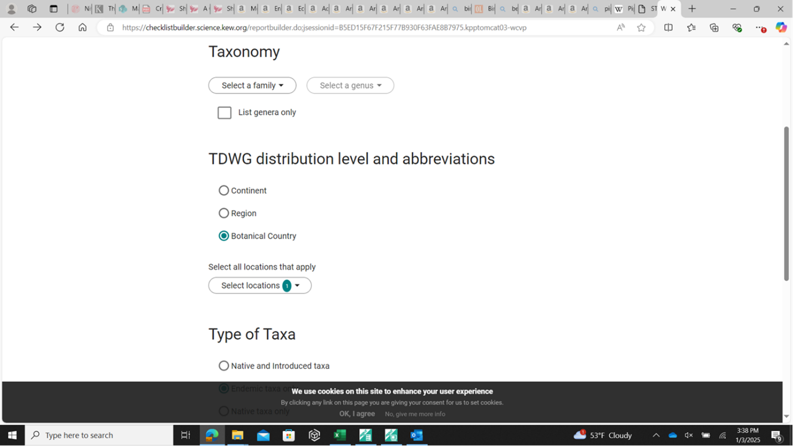Launch Excel from the taskbar

340,435
